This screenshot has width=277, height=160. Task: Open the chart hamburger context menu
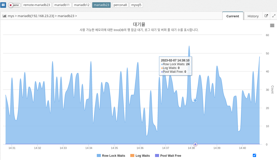coord(272,25)
